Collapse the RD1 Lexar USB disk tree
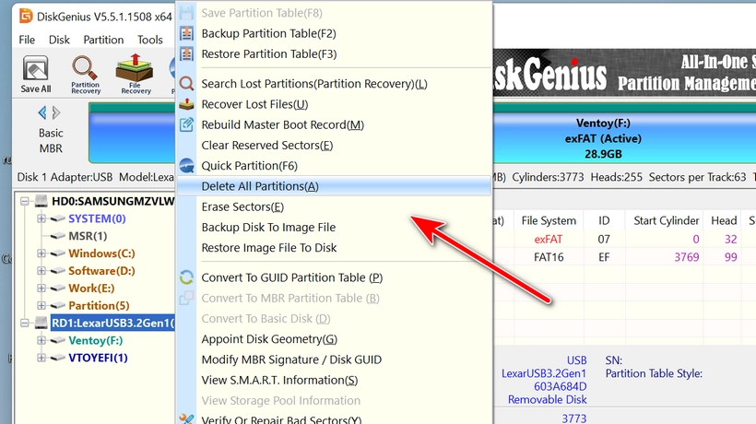This screenshot has width=756, height=424. 25,323
